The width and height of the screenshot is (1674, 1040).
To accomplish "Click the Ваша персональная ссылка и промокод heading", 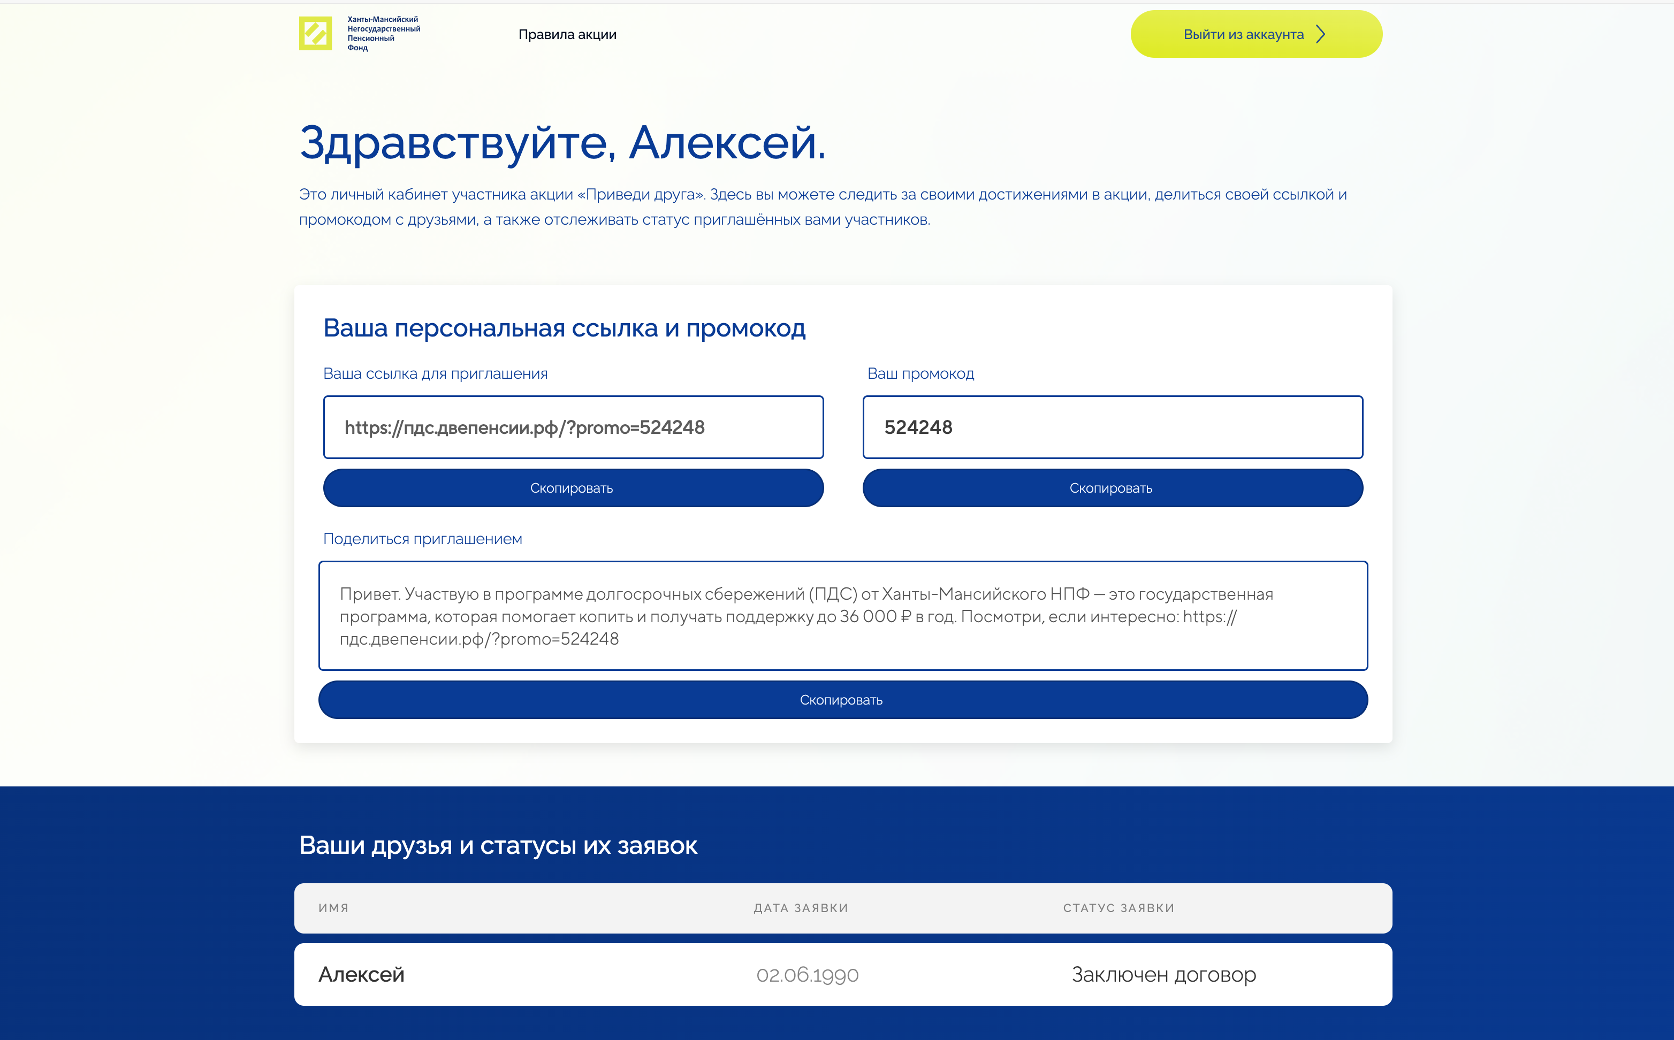I will [x=564, y=328].
